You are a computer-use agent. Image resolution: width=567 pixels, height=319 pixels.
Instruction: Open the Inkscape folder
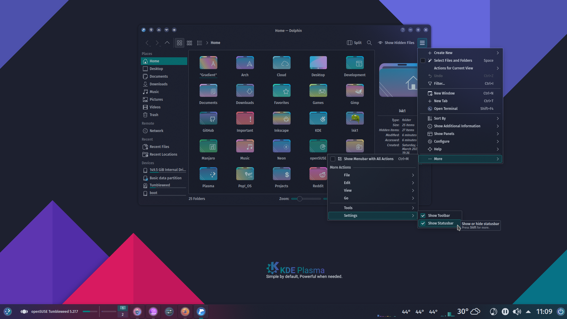pyautogui.click(x=281, y=122)
